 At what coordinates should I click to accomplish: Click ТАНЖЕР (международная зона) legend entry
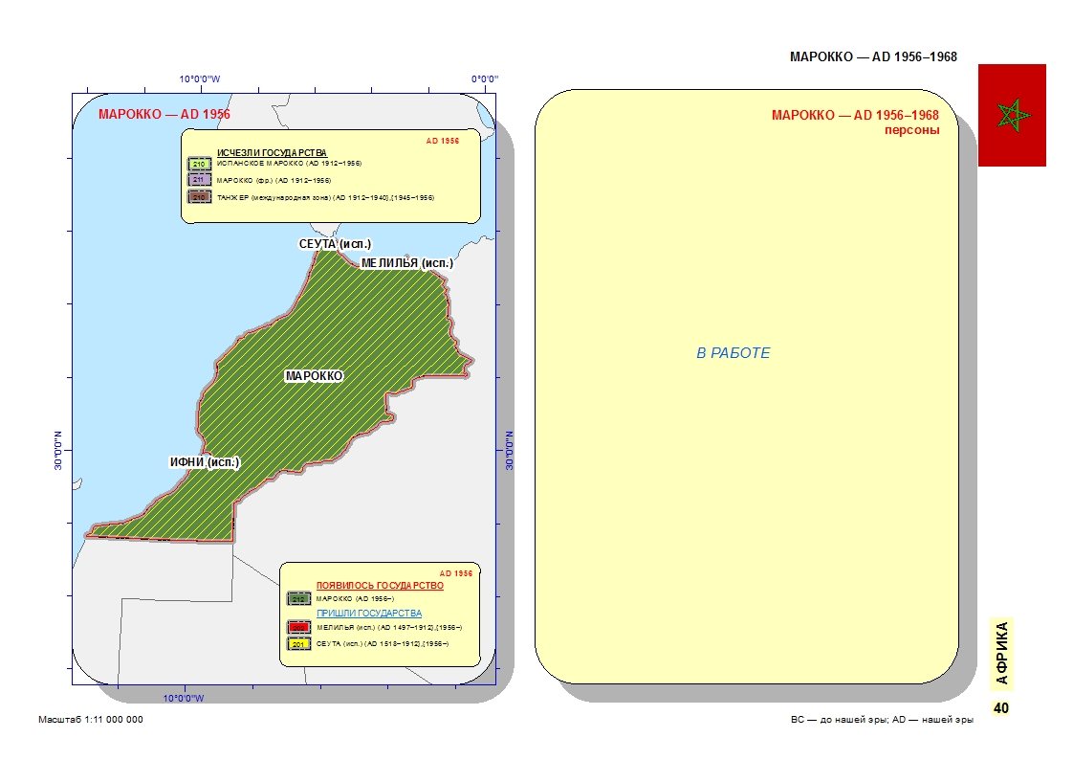(x=326, y=198)
